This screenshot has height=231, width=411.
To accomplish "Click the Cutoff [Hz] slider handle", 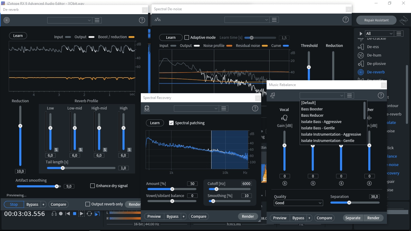I will tap(216, 189).
